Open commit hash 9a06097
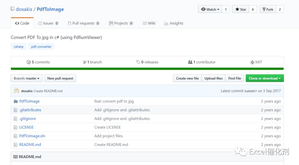299x165 pixels. tap(251, 91)
